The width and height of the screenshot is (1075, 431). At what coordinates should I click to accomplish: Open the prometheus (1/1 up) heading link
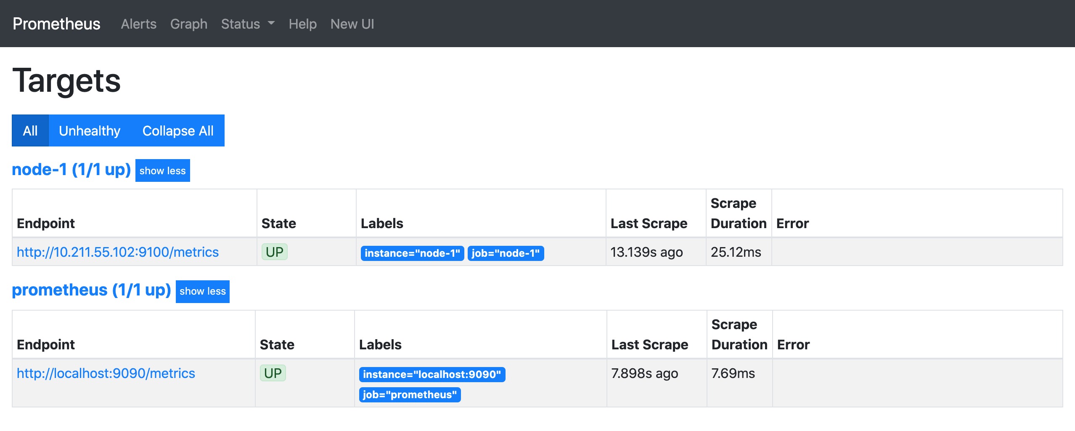(x=91, y=290)
